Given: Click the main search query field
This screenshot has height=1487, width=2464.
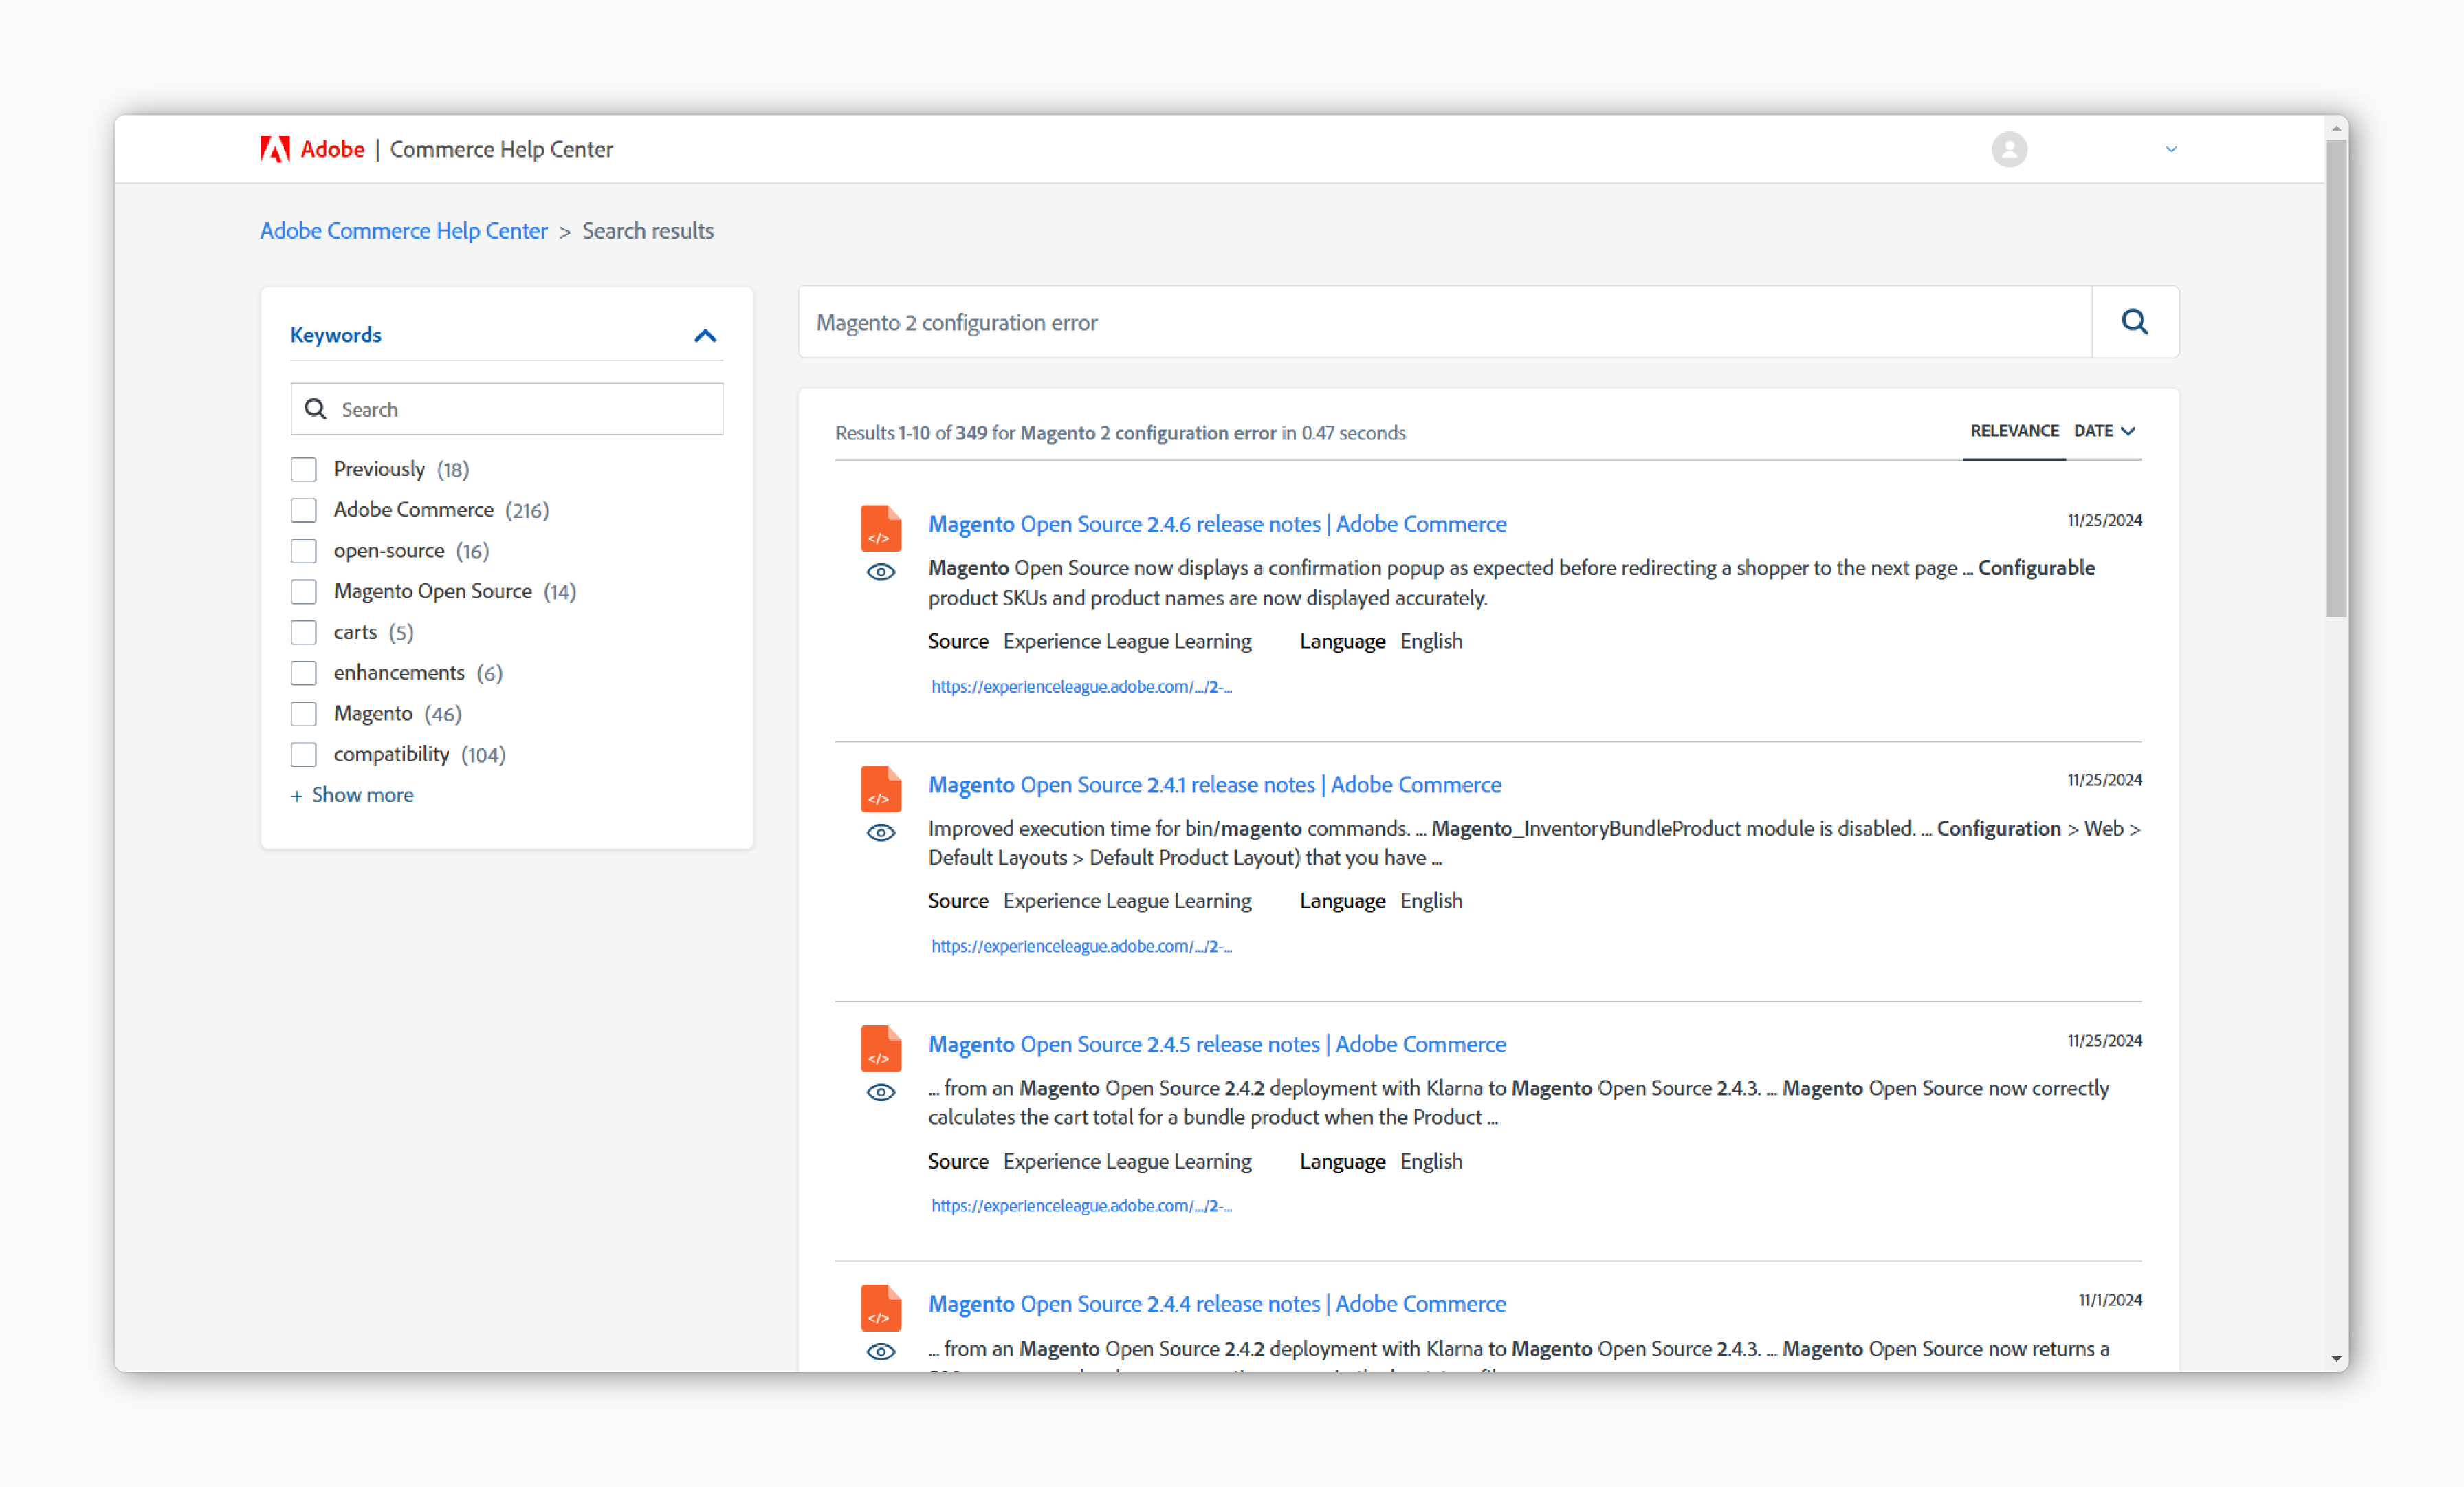Looking at the screenshot, I should (1445, 322).
